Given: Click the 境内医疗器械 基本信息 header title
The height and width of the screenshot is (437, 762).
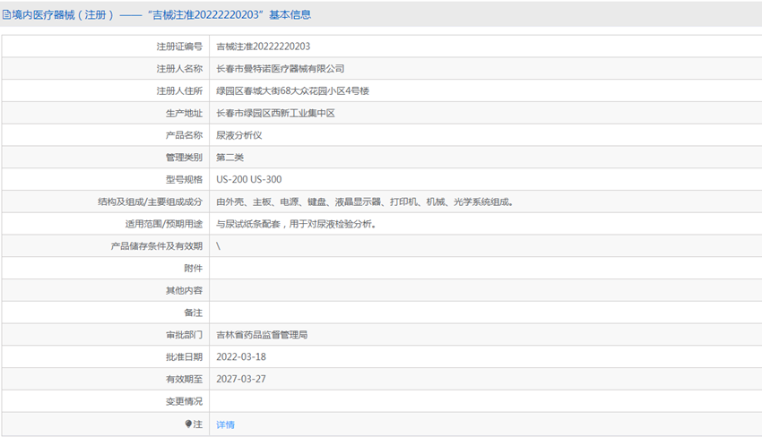Looking at the screenshot, I should pyautogui.click(x=161, y=15).
